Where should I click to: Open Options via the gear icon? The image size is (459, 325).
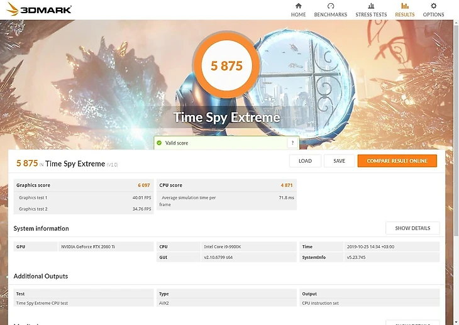(x=433, y=10)
